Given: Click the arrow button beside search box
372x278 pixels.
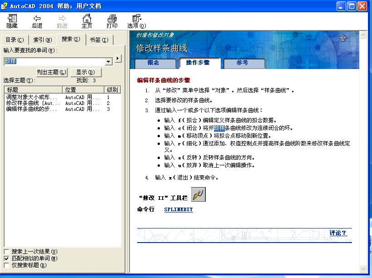Looking at the screenshot, I should click(x=118, y=58).
